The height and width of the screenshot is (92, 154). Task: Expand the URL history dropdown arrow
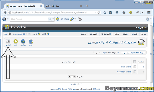click(x=95, y=13)
